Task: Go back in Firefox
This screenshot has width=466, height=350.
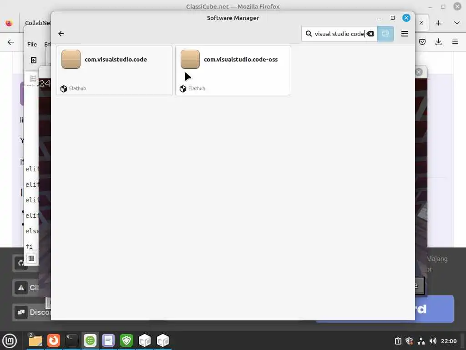Action: click(x=11, y=42)
